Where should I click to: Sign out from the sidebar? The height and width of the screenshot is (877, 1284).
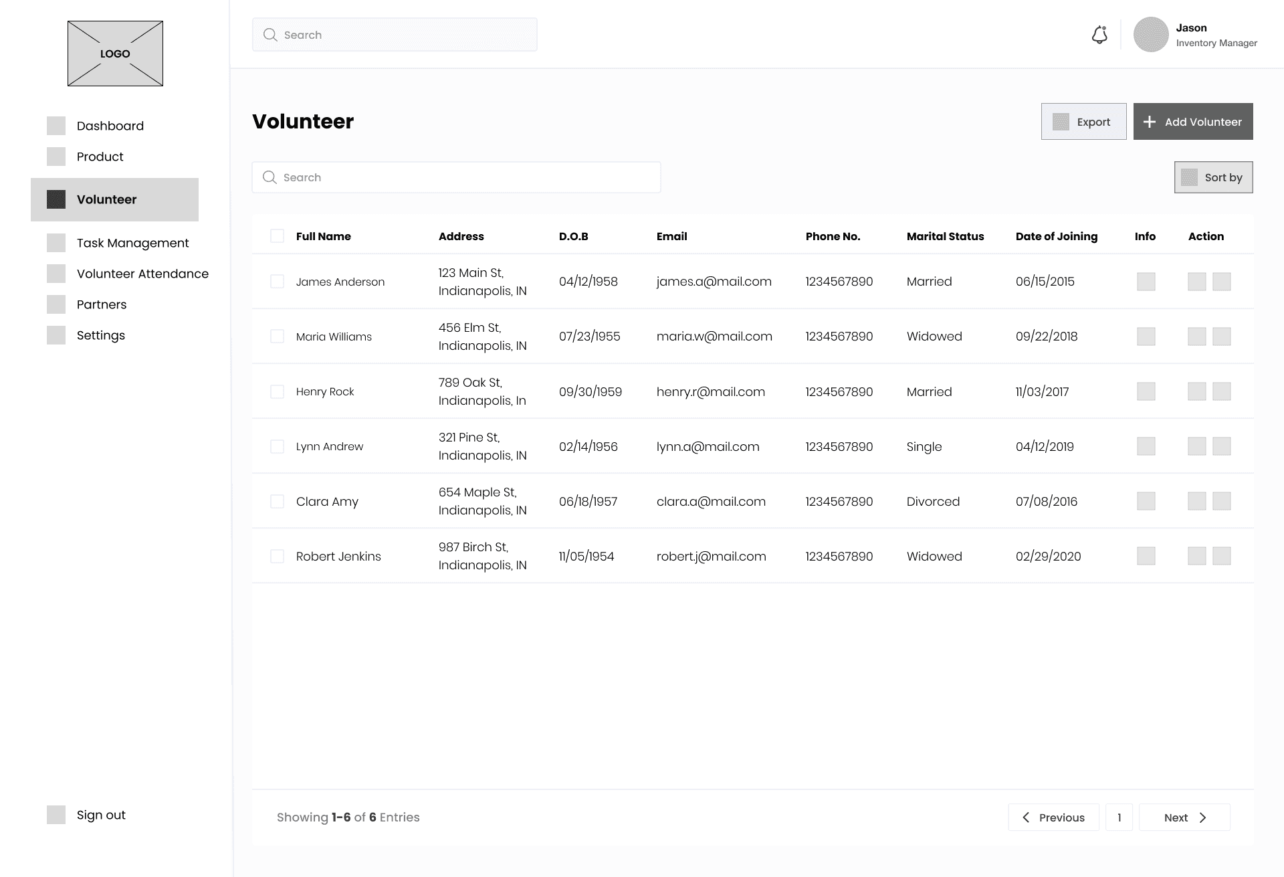coord(101,815)
